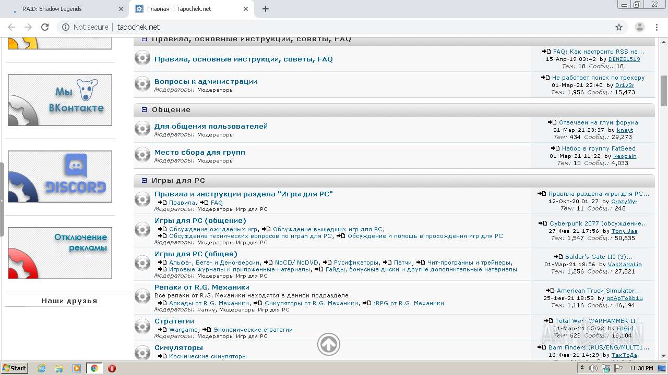Screen dimensions: 668x375
Task: Open the Мы ВКонтакте banner
Action: (60, 100)
